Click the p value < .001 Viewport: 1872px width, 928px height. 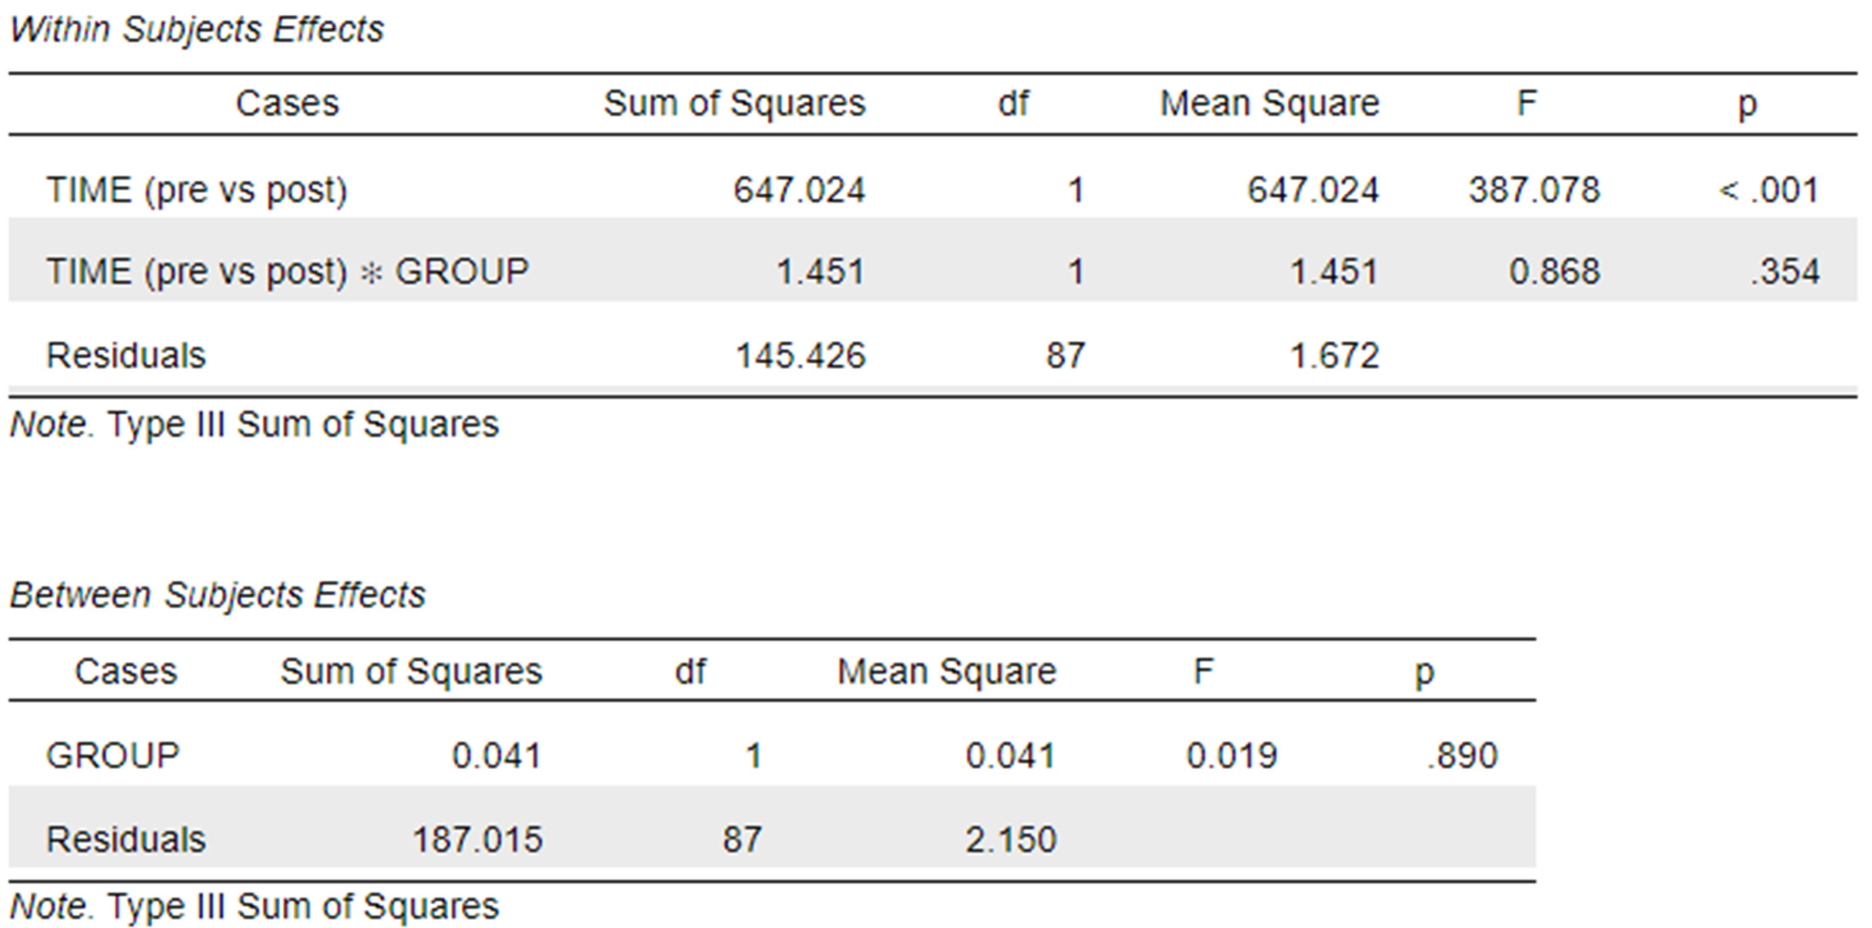click(x=1769, y=190)
